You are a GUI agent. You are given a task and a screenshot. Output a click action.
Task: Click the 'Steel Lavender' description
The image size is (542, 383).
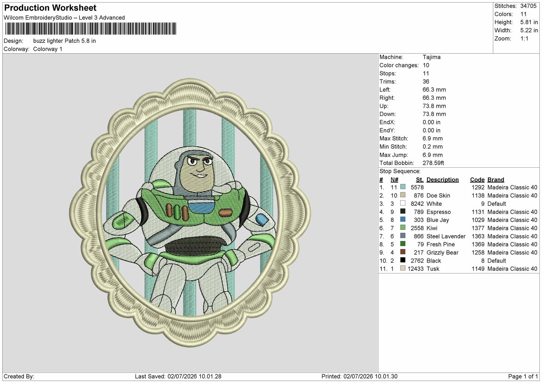click(x=446, y=236)
